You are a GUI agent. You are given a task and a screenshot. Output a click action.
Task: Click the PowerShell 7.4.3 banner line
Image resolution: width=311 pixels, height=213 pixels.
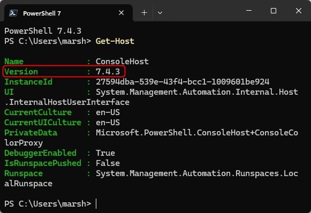(x=43, y=31)
